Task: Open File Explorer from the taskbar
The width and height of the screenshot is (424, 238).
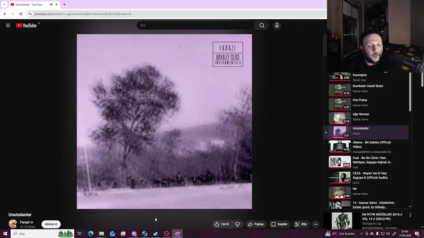Action: 101,234
